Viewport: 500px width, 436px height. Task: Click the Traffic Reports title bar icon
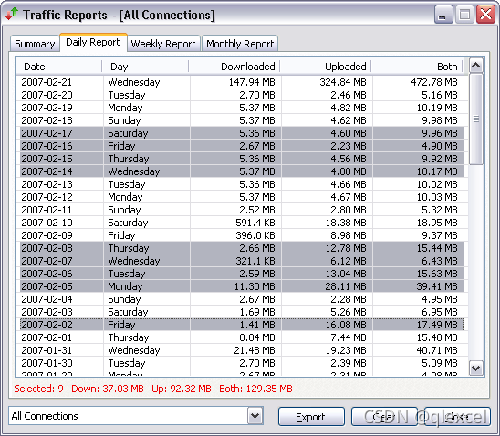(12, 14)
